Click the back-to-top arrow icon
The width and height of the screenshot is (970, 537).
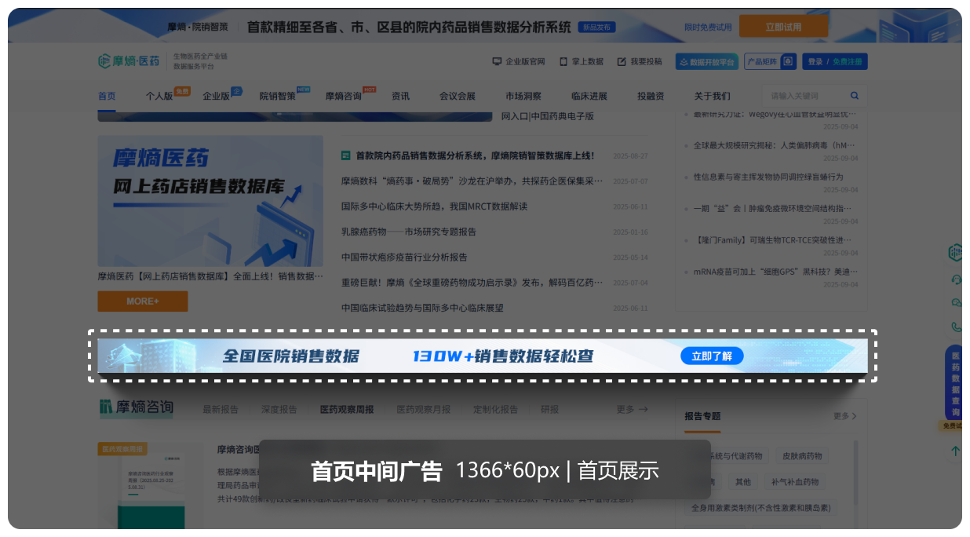click(955, 451)
